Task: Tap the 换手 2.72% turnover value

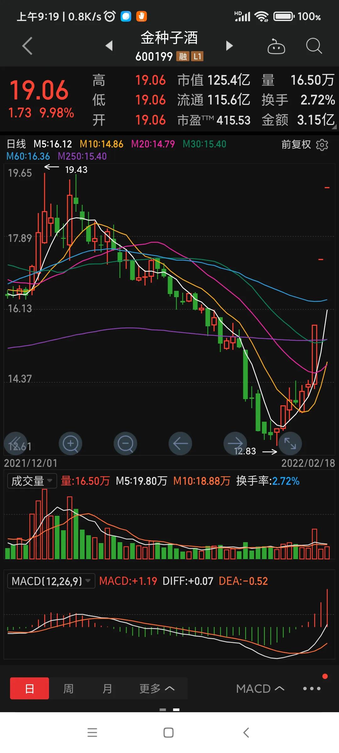Action: [x=298, y=100]
